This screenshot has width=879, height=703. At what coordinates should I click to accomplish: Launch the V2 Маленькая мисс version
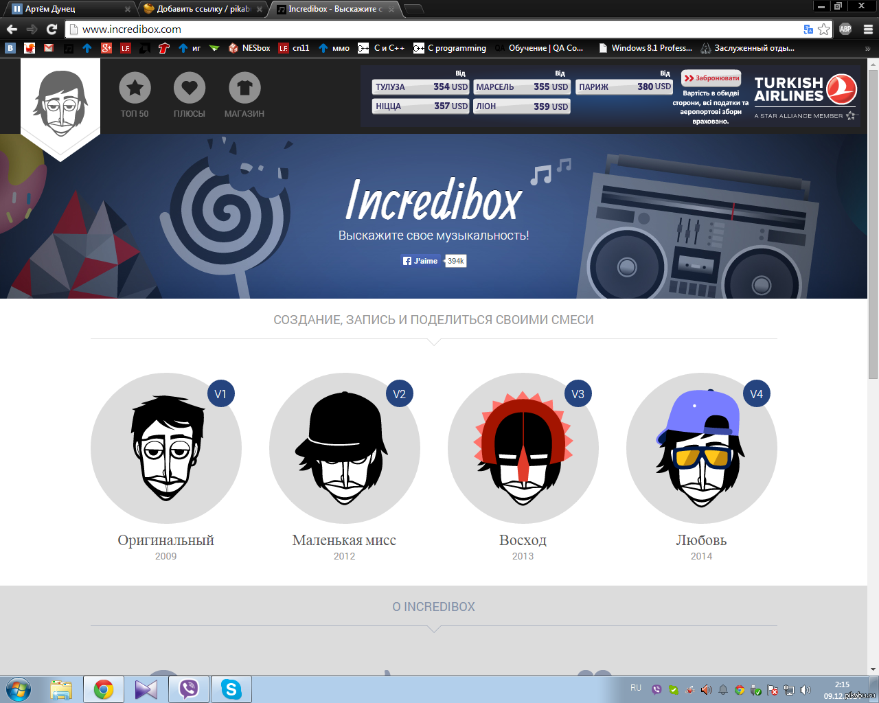pyautogui.click(x=345, y=448)
